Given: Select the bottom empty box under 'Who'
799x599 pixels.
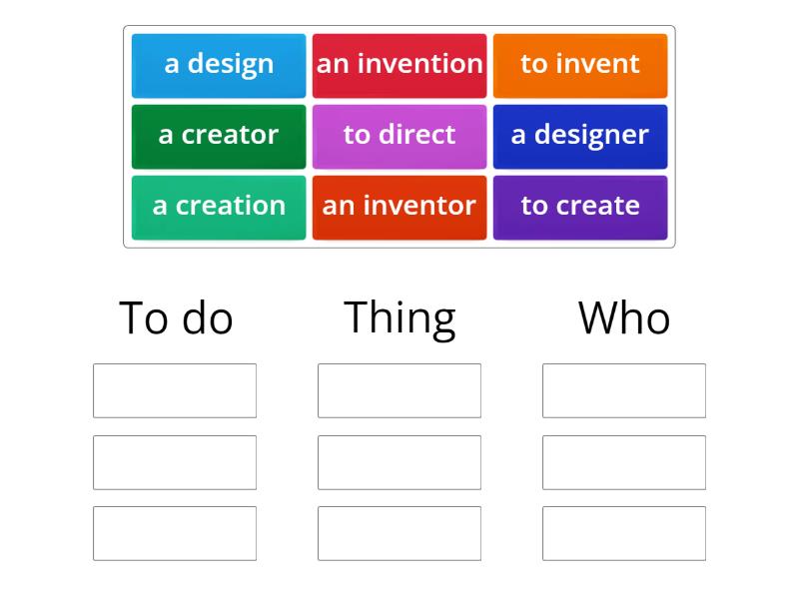Looking at the screenshot, I should (x=623, y=532).
